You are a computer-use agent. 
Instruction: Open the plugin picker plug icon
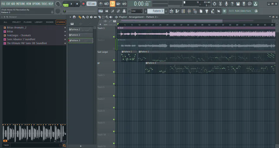(x=207, y=11)
